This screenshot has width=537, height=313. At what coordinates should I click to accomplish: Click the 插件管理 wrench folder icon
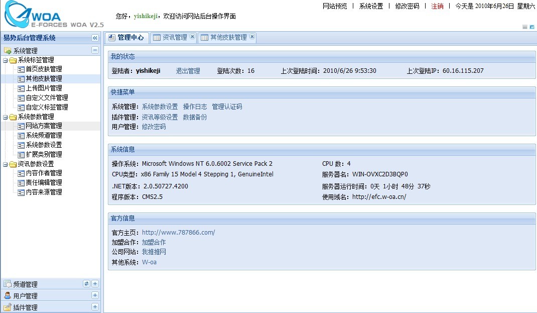point(7,307)
